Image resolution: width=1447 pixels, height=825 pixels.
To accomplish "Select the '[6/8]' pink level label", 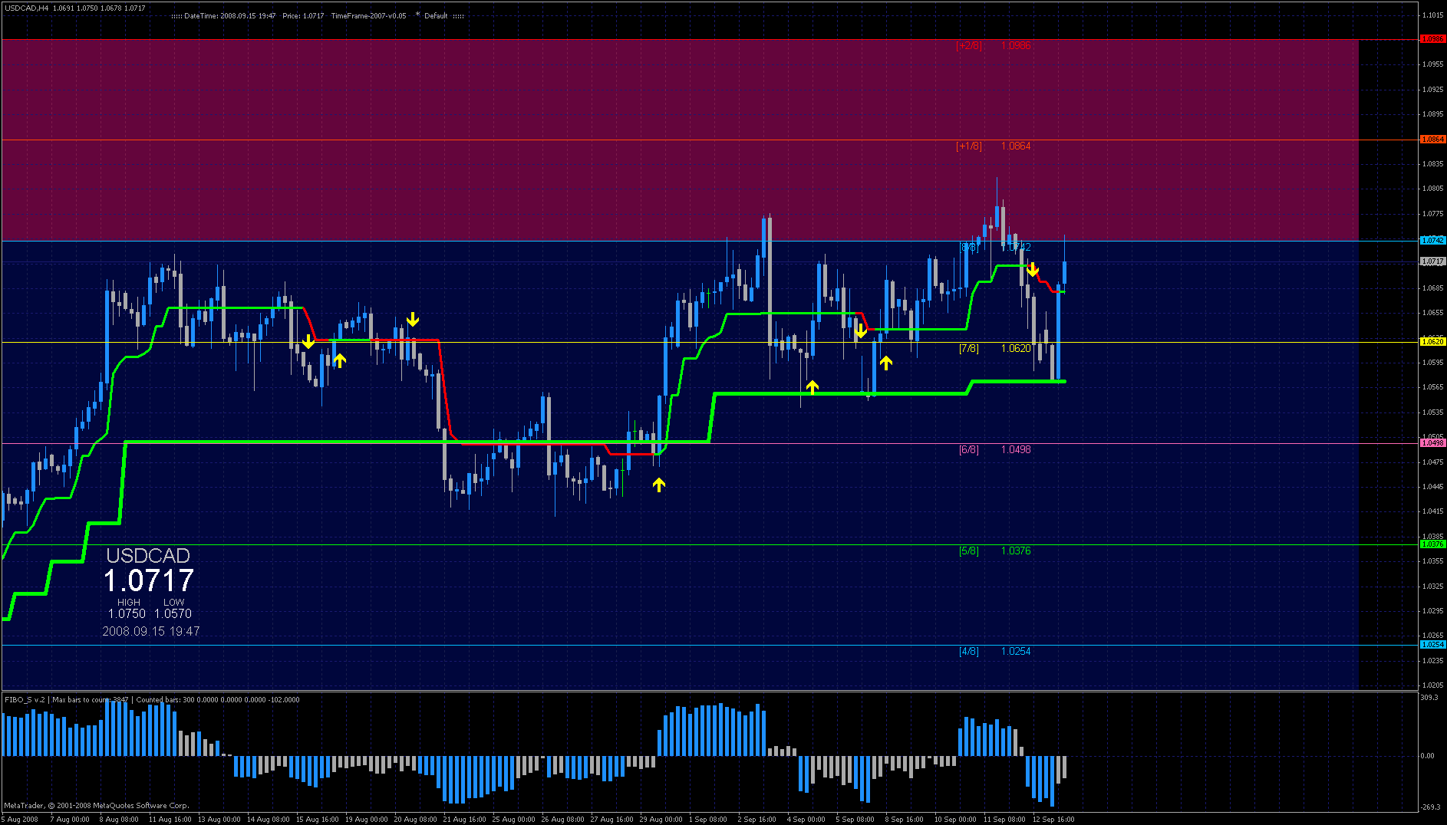I will (969, 449).
